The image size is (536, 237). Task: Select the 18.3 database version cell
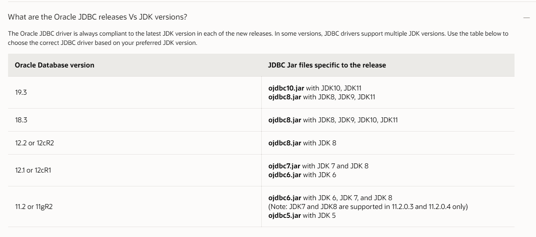point(19,120)
